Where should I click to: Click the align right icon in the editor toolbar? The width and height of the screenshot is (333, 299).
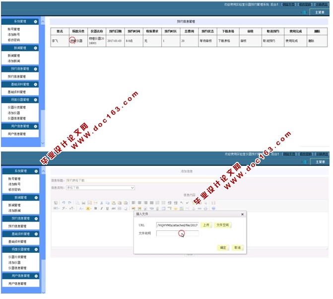pos(145,203)
